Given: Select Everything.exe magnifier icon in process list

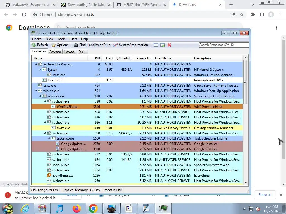Looking at the screenshot, I should [49, 176].
